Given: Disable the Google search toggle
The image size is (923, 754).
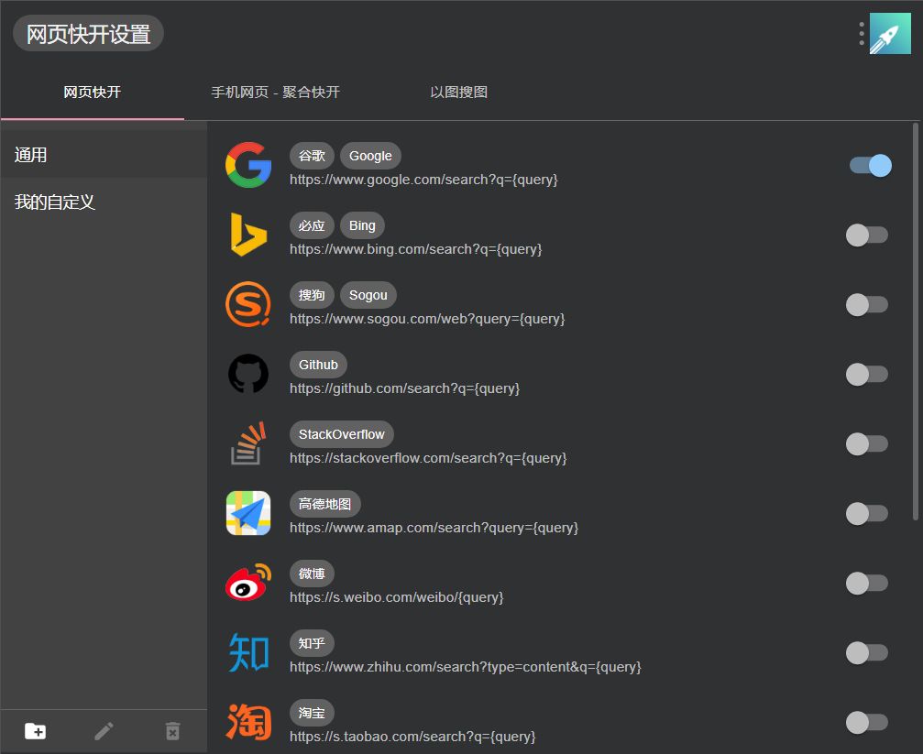Looking at the screenshot, I should tap(871, 166).
